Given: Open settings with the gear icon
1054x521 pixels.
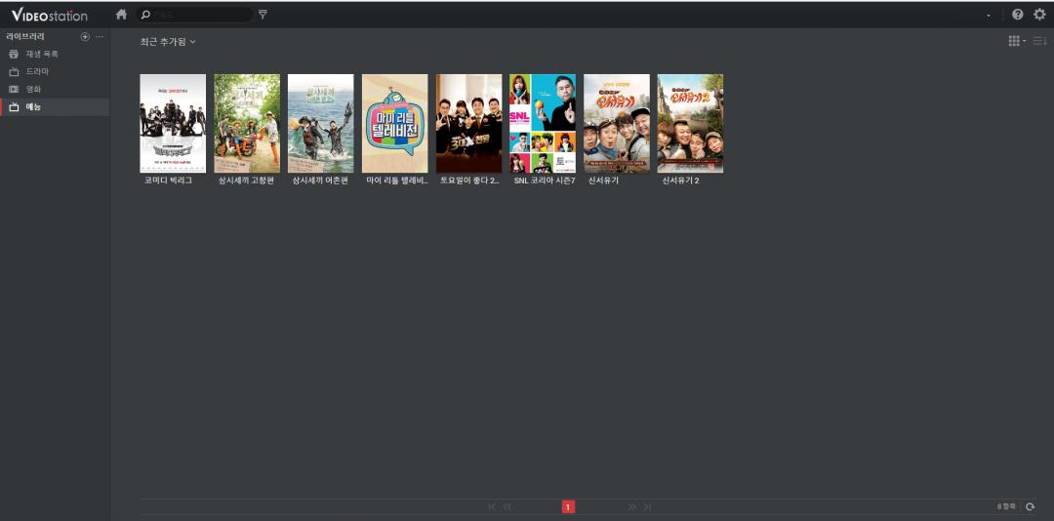Looking at the screenshot, I should (1039, 15).
